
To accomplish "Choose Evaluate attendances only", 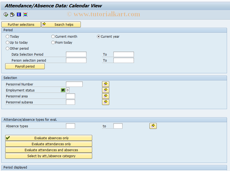I will pos(49,144).
